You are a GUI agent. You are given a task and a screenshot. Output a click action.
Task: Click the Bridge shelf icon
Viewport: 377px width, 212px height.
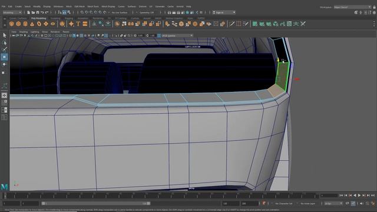point(174,24)
